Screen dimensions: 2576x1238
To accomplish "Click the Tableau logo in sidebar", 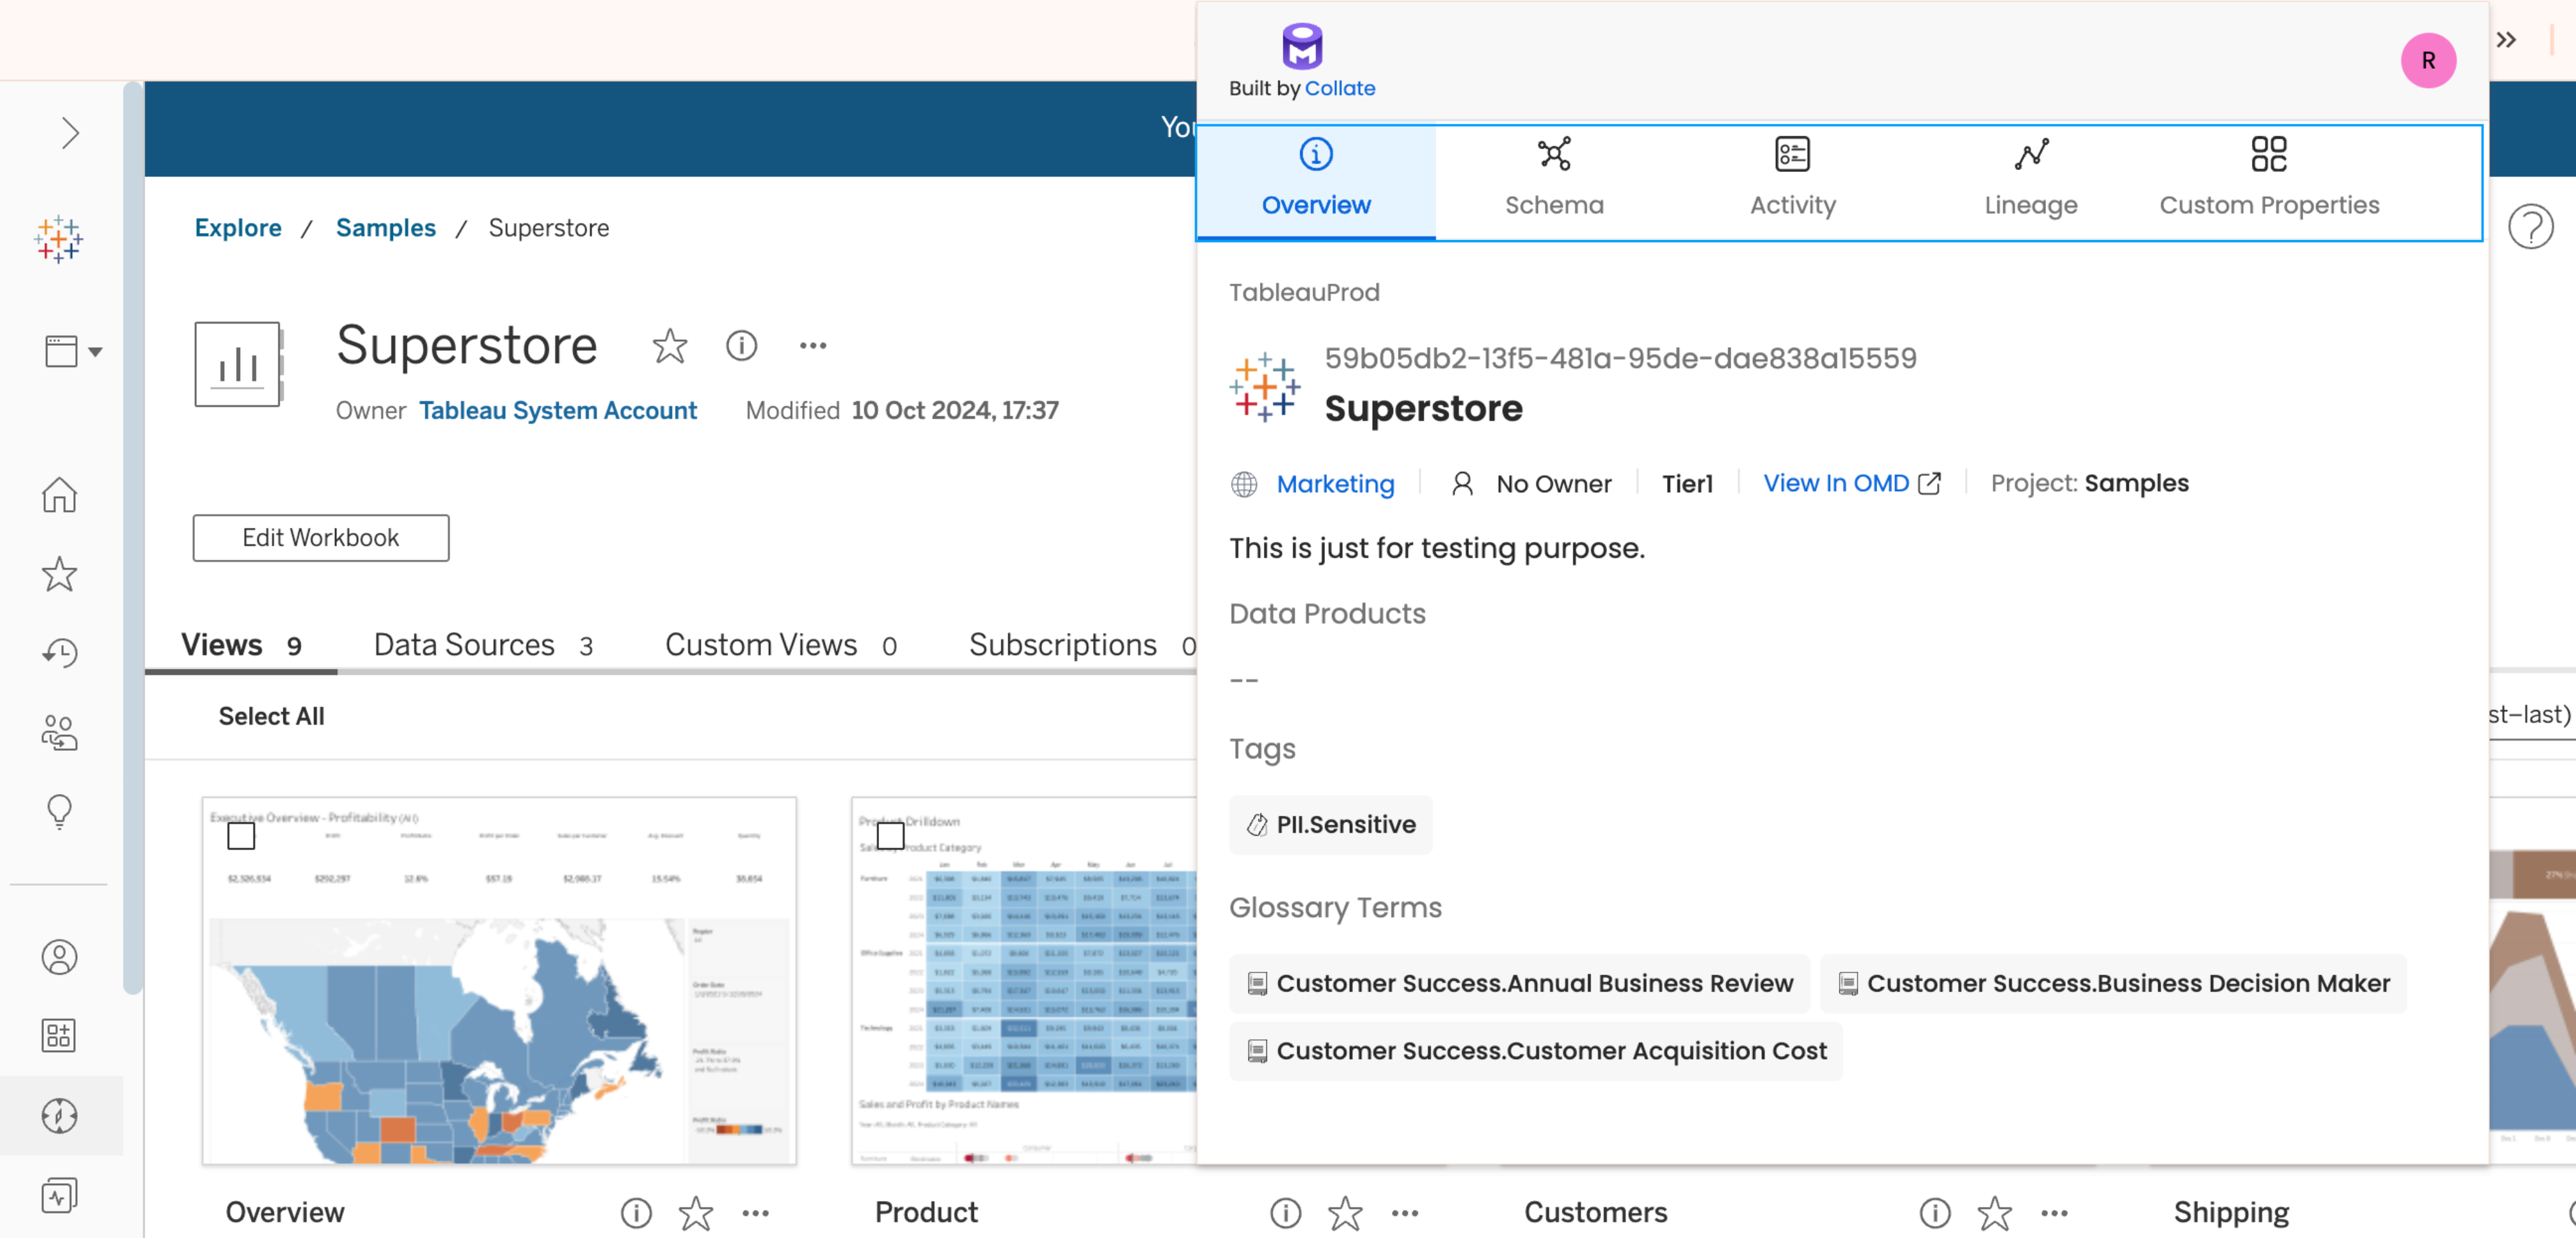I will pyautogui.click(x=59, y=240).
